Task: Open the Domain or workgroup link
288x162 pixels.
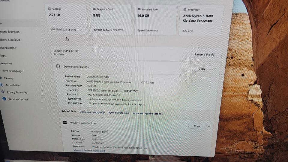Action: coord(92,112)
